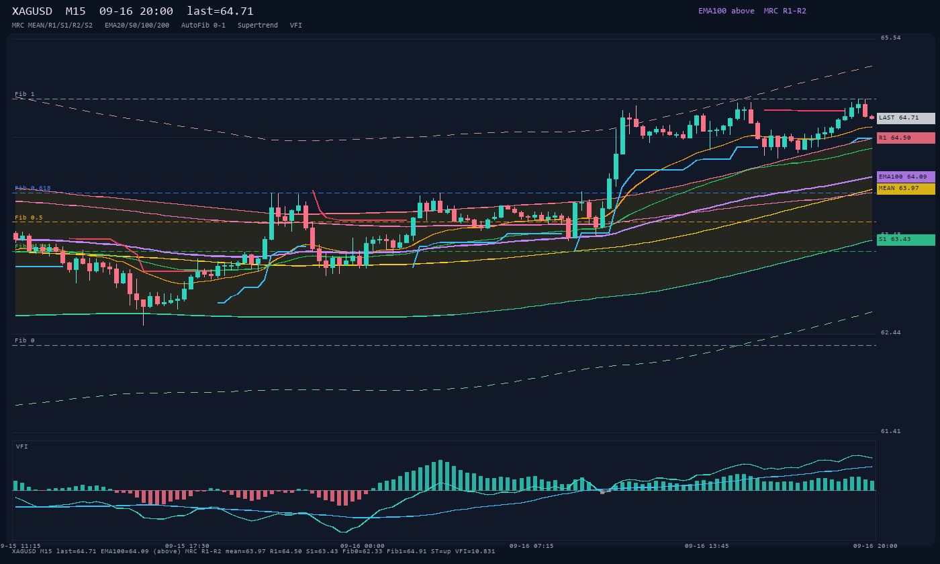This screenshot has width=940, height=564.
Task: Click the 'Fib 0.618' level label
Action: 33,188
